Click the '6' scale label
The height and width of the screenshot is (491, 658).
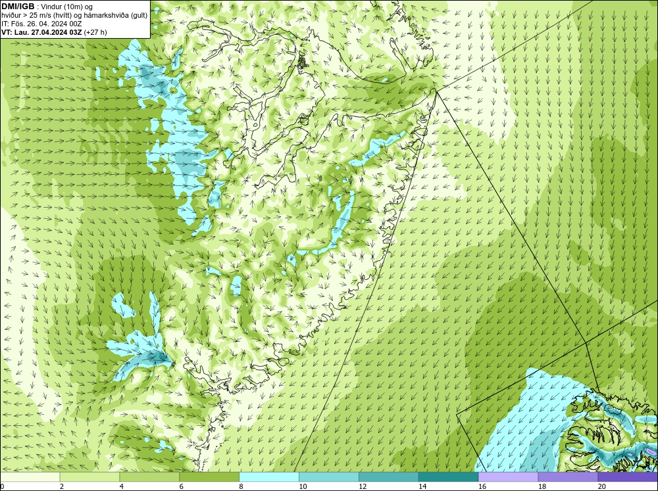(x=182, y=486)
